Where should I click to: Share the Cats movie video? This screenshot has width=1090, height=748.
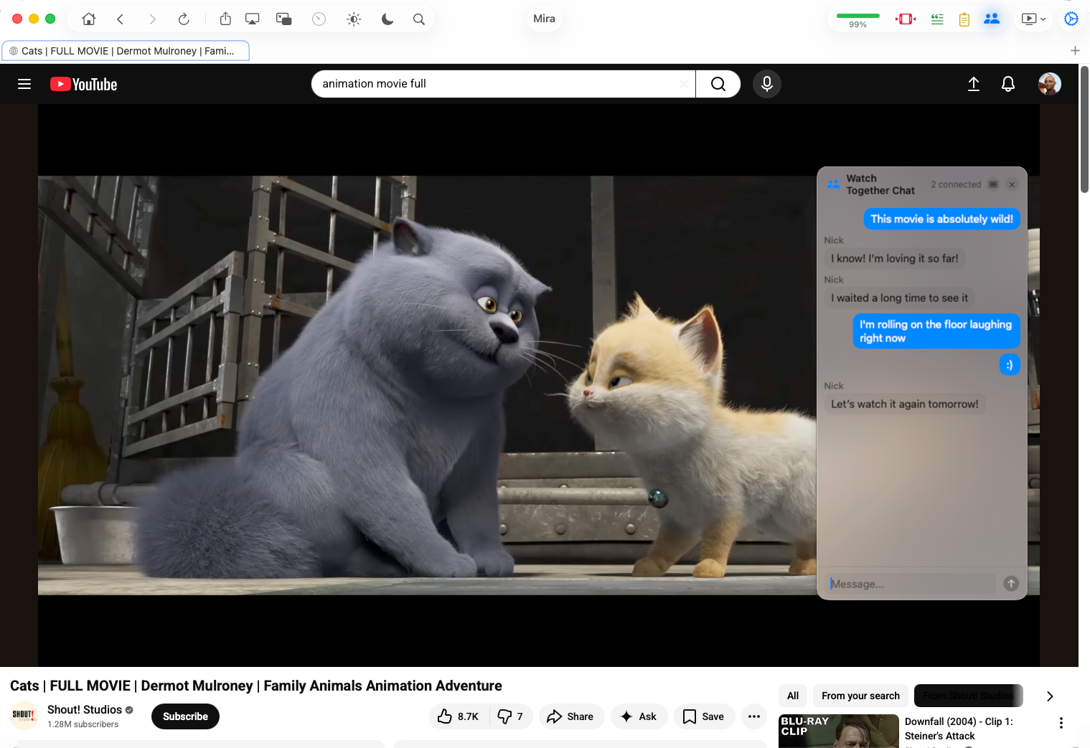click(570, 716)
